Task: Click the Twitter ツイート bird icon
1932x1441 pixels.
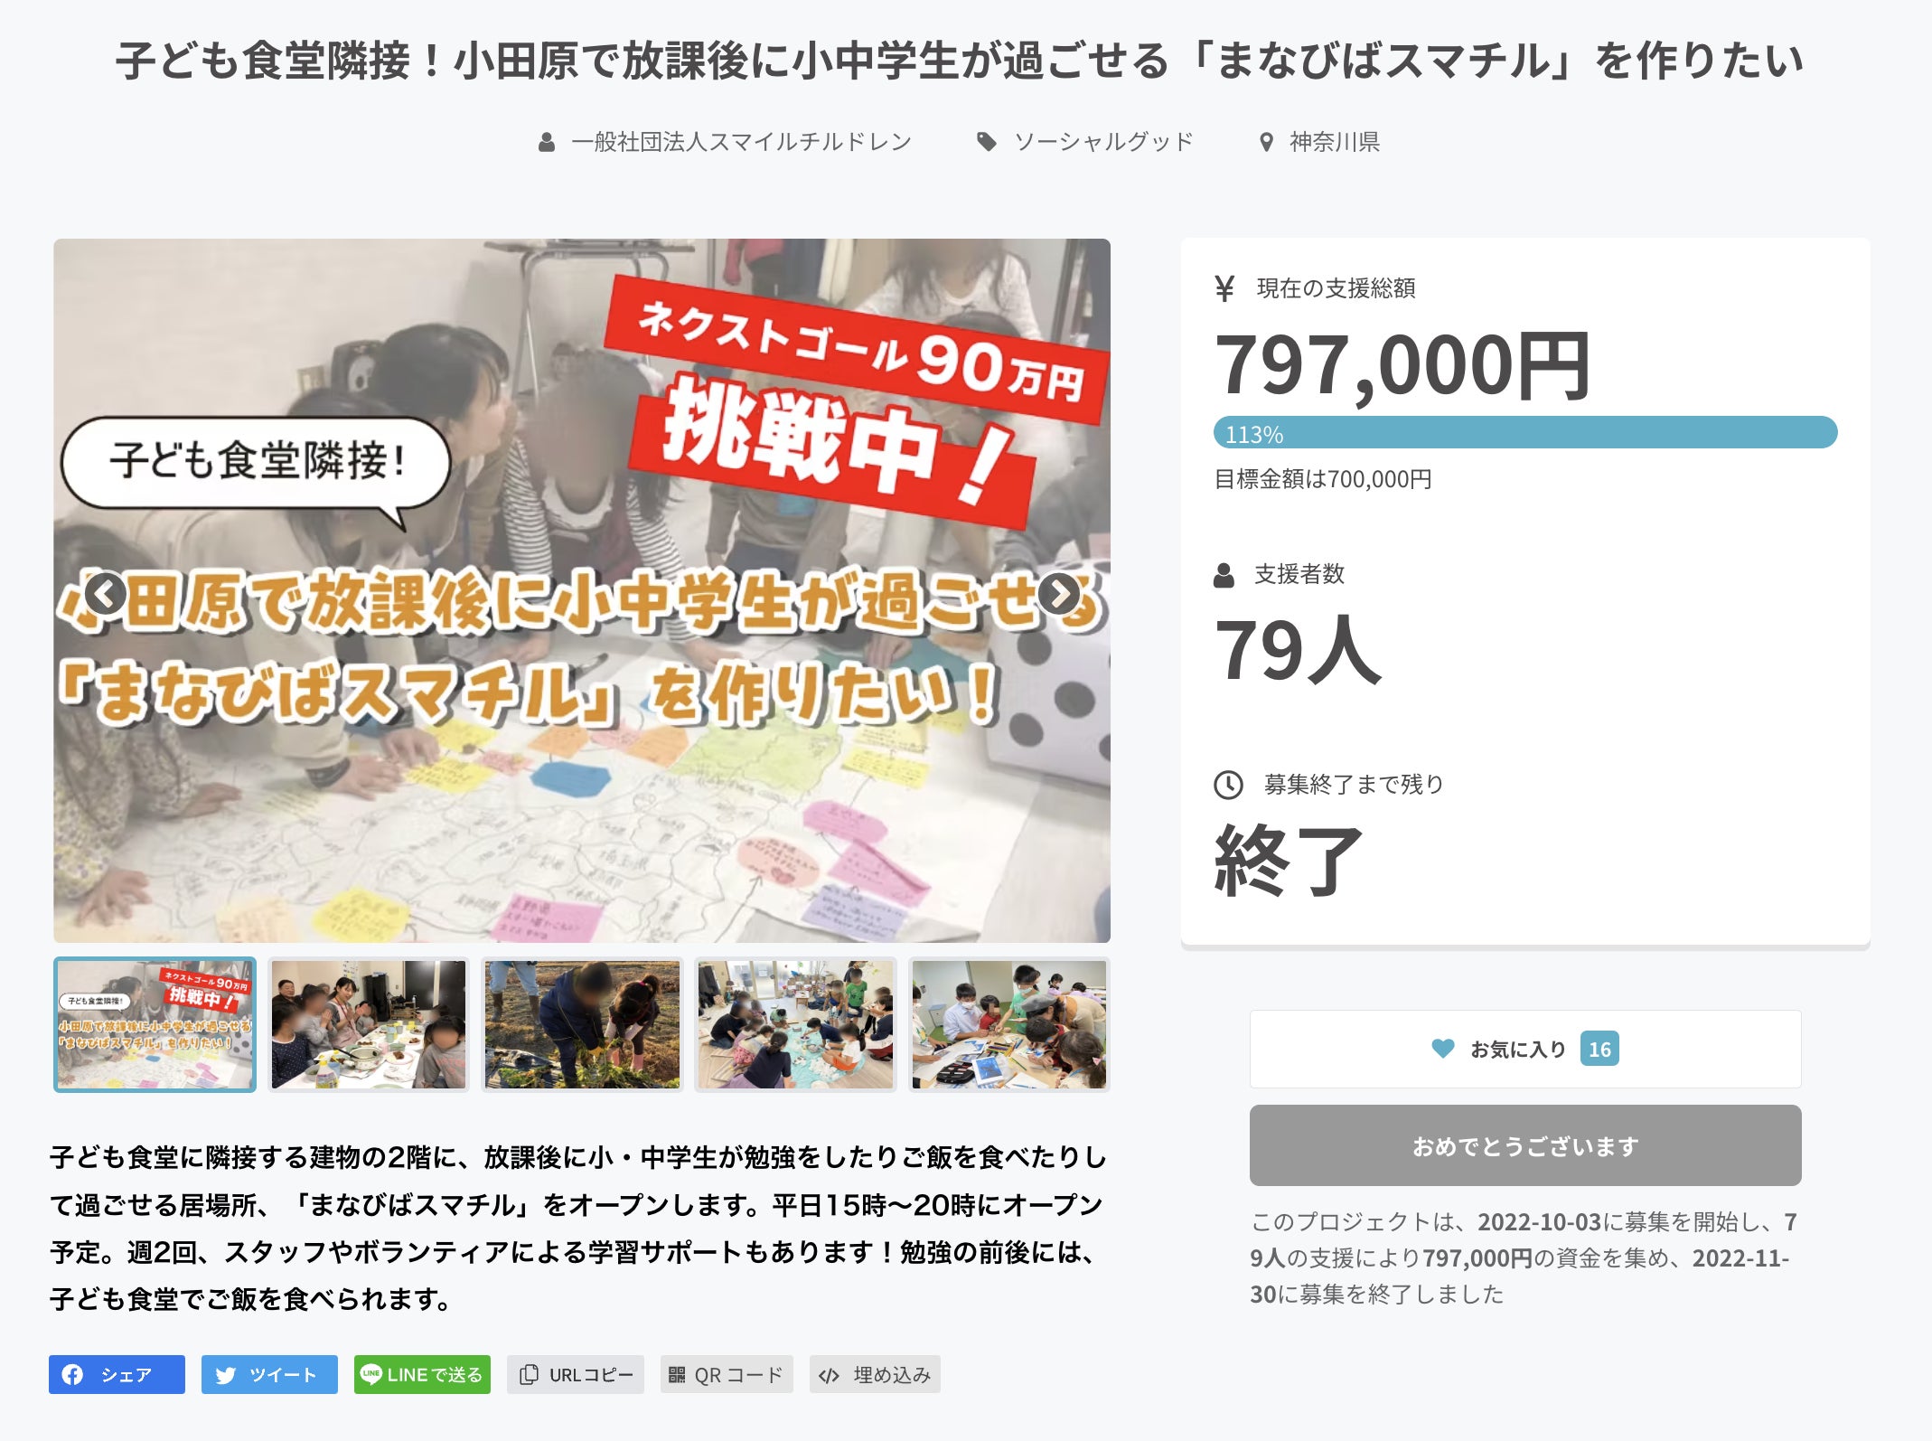Action: (x=226, y=1374)
